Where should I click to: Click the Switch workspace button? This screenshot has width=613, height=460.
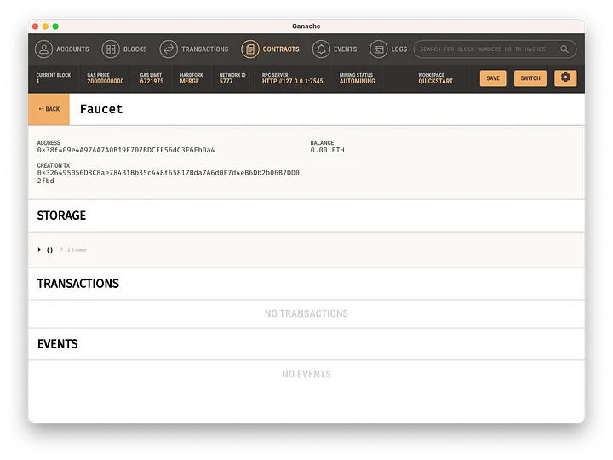click(x=530, y=78)
